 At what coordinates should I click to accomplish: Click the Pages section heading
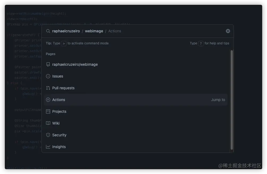click(x=51, y=54)
